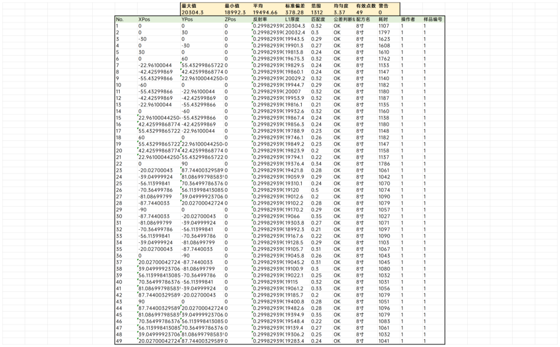Click L1 thickness cell 19482.6
This screenshot has height=347, width=560.
point(297,308)
